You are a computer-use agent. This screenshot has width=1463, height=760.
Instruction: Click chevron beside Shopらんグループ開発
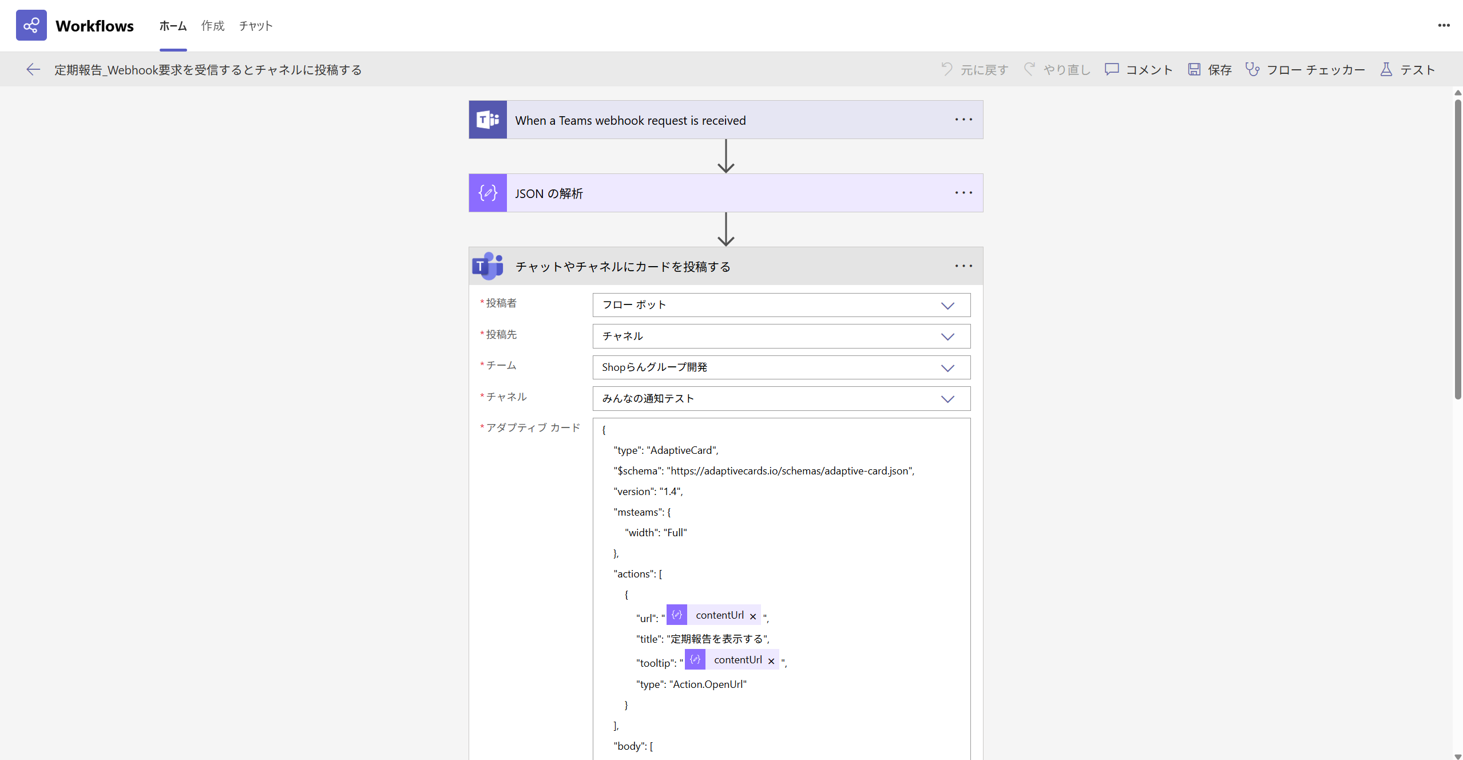click(x=948, y=368)
